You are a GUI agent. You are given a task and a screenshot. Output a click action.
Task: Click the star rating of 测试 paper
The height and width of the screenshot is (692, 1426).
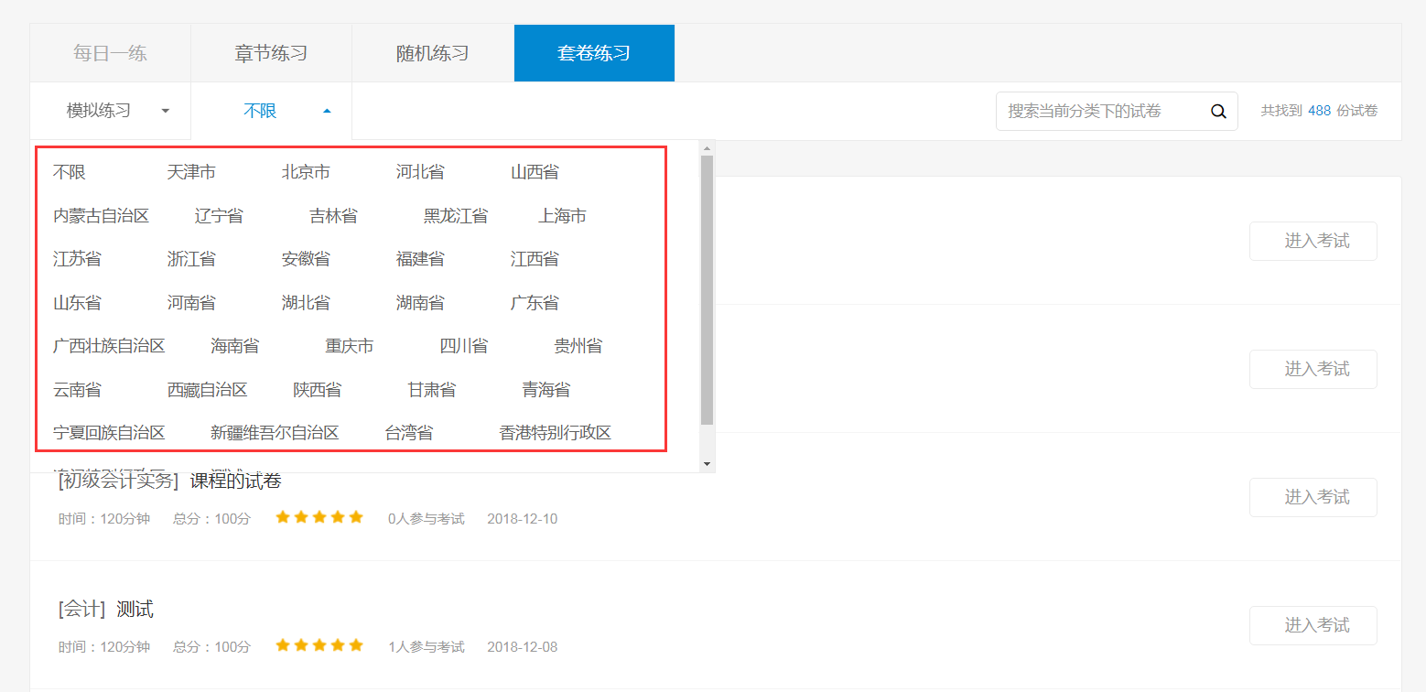(319, 645)
